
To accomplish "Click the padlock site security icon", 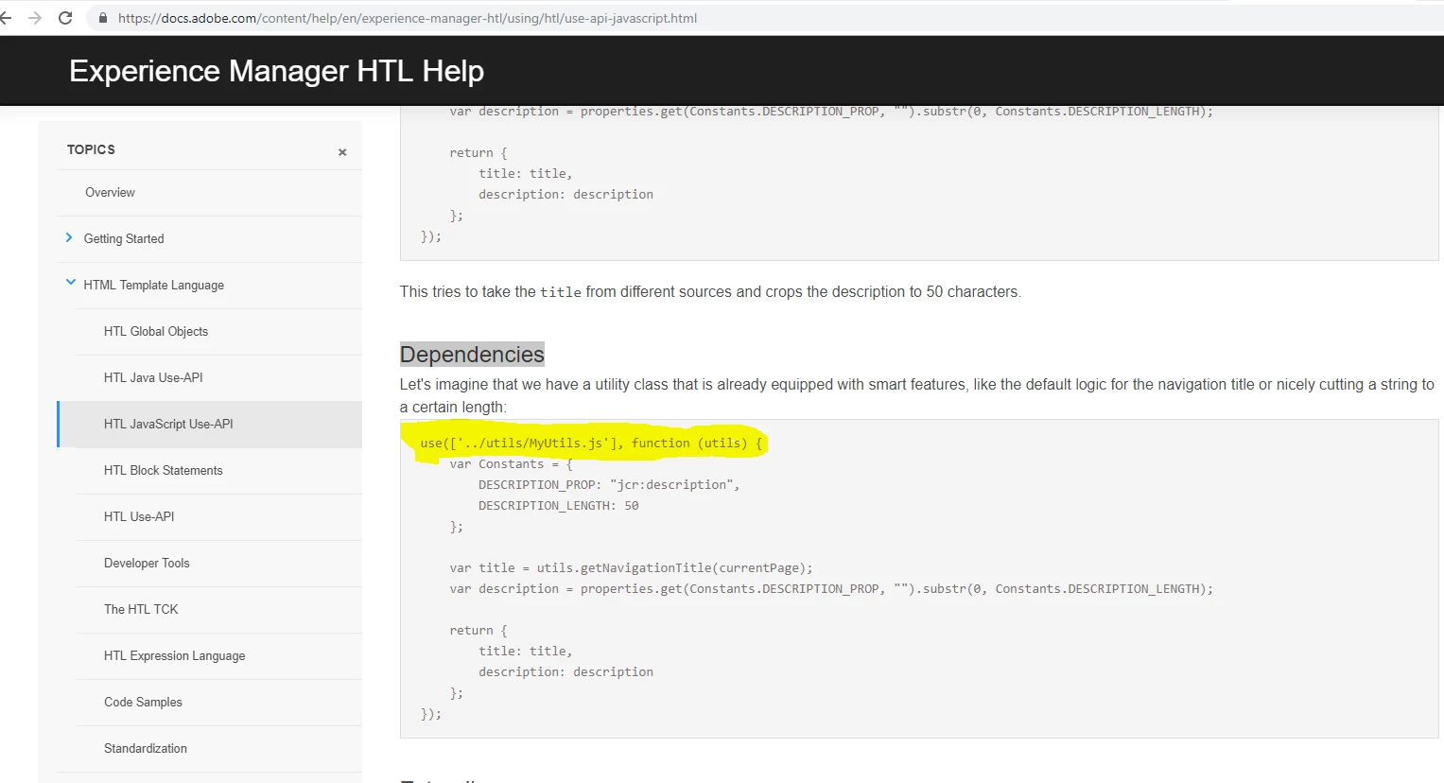I will pyautogui.click(x=103, y=18).
